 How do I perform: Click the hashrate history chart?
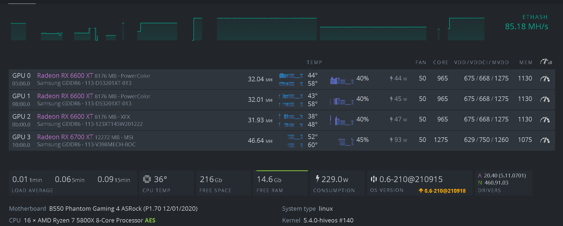point(246,29)
